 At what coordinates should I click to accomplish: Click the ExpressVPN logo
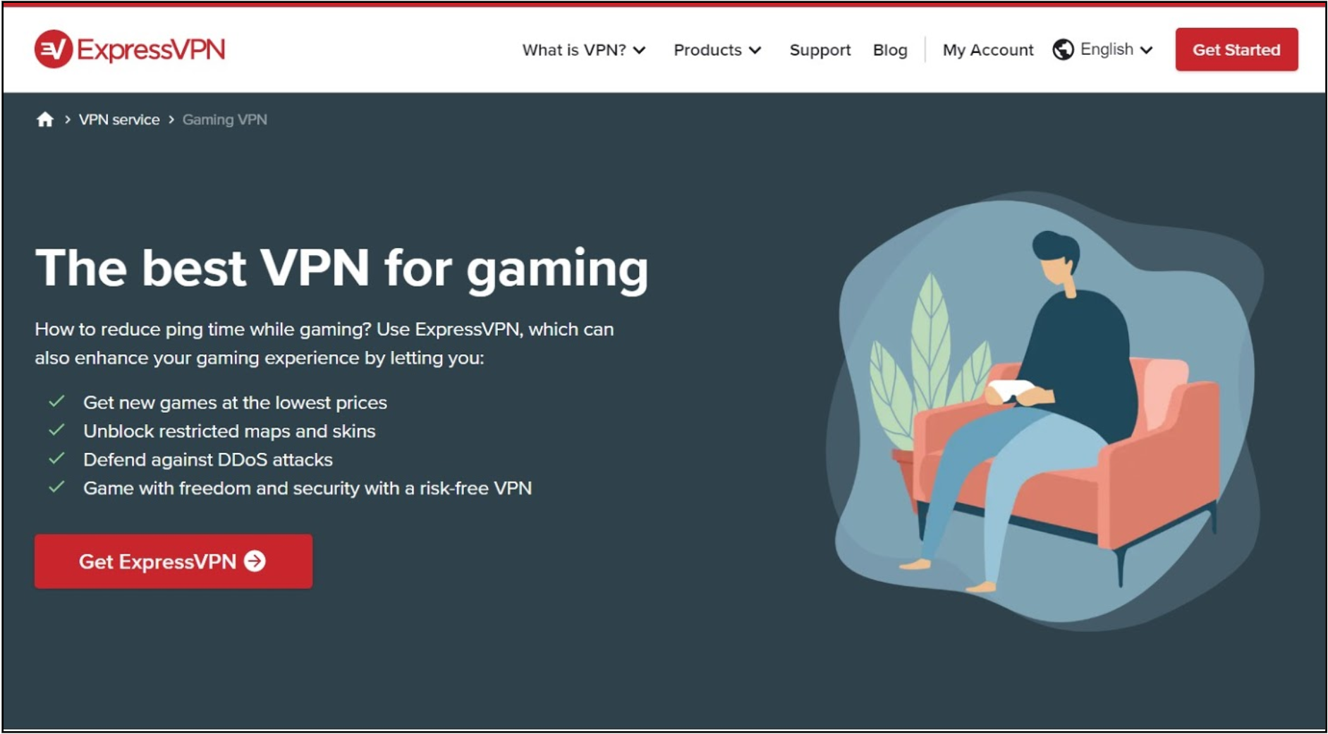(130, 49)
